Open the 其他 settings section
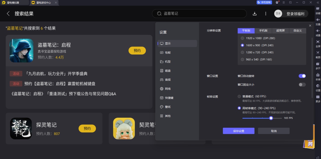321x159 pixels. click(x=177, y=116)
